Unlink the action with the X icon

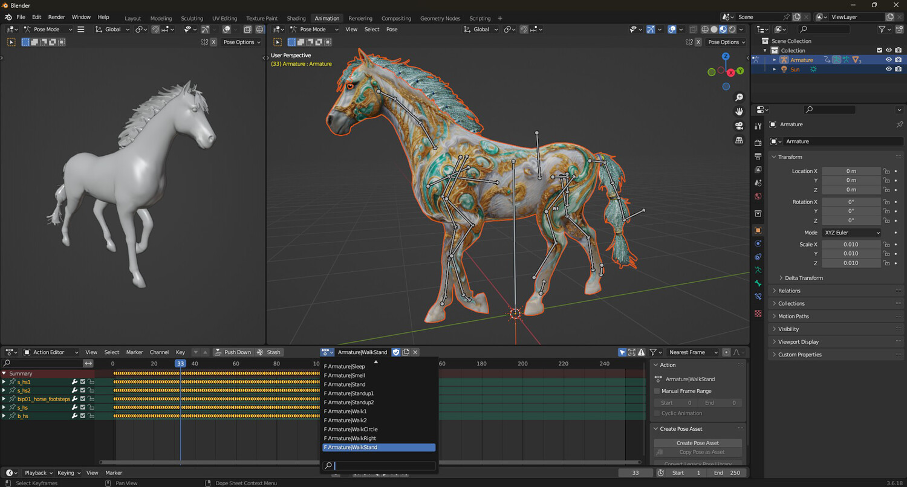(x=415, y=352)
